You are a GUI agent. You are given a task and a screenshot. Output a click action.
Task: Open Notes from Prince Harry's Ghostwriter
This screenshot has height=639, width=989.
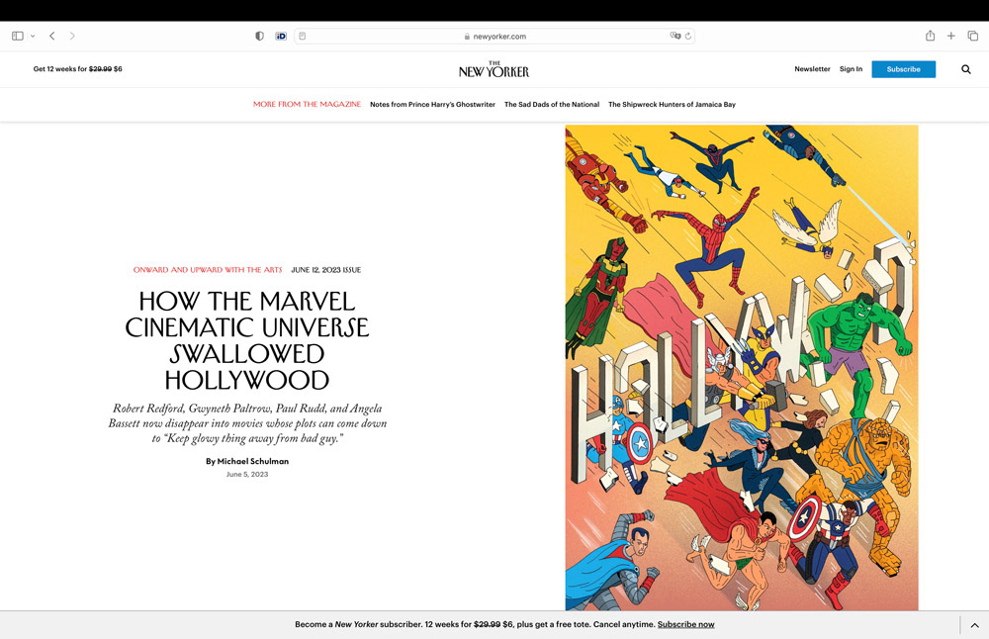coord(433,105)
